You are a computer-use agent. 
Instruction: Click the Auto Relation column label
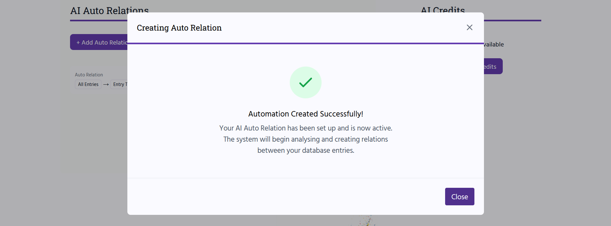click(x=89, y=74)
